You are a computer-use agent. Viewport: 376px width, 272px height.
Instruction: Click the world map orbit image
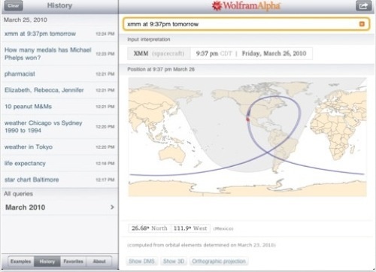[x=247, y=137]
